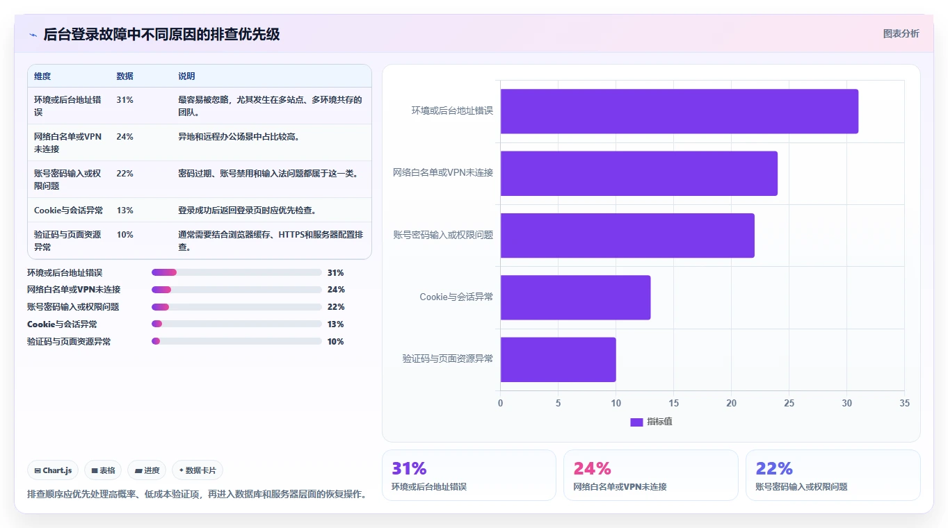The width and height of the screenshot is (948, 528).
Task: Click the 13% value in the table
Action: [x=125, y=211]
